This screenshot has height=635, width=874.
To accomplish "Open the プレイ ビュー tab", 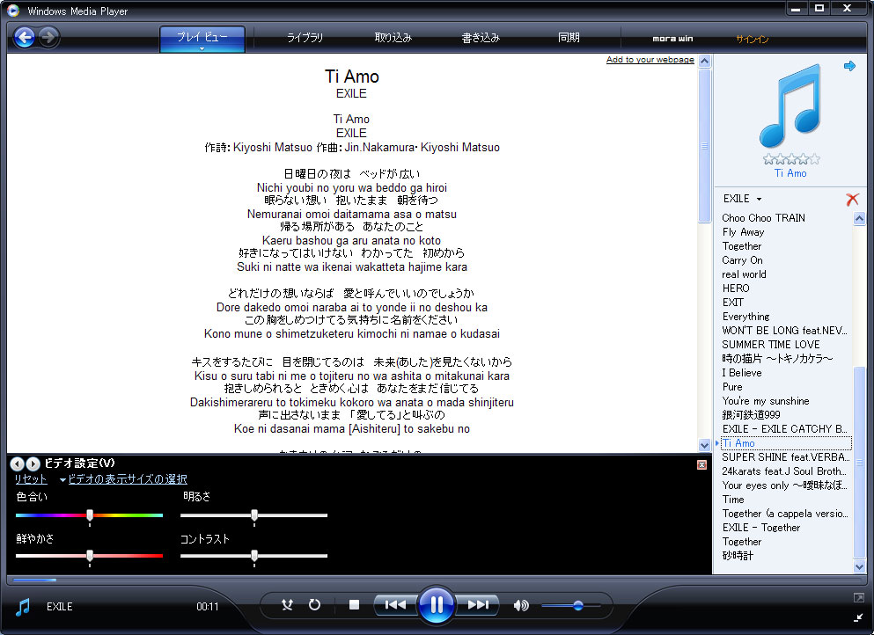I will click(202, 37).
